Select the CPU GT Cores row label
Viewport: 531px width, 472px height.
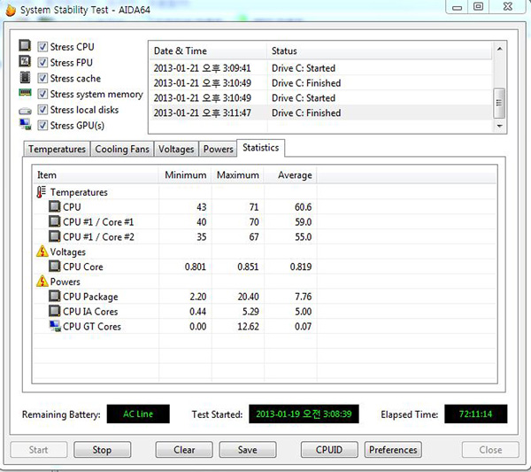click(x=92, y=326)
